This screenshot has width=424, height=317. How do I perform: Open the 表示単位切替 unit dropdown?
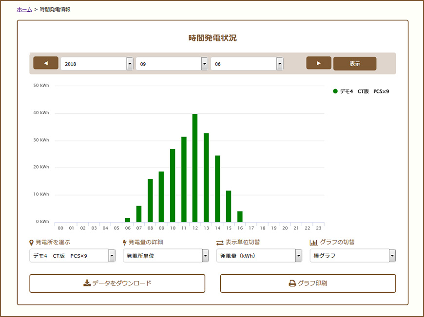pyautogui.click(x=259, y=256)
